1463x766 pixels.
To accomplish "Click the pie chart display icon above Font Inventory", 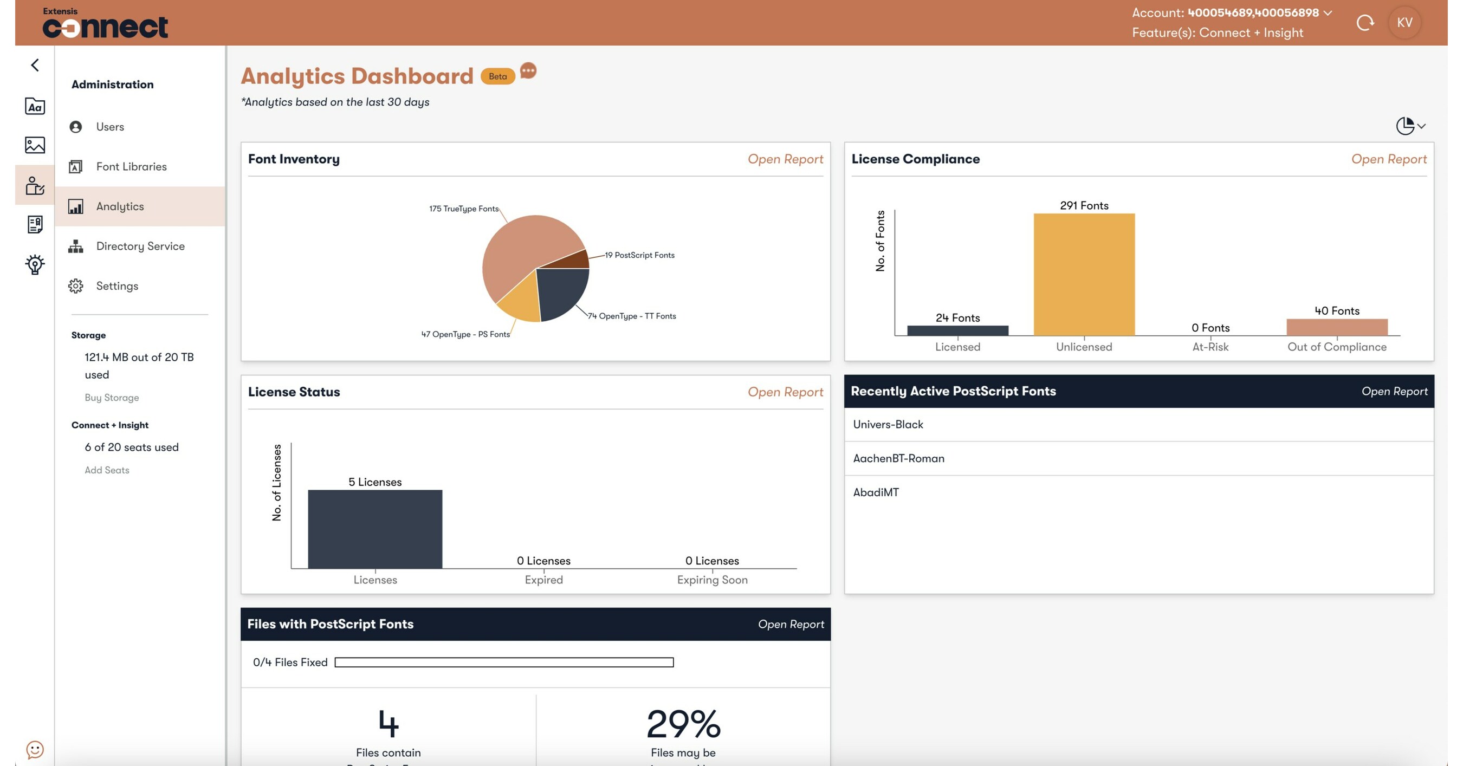I will tap(1404, 126).
